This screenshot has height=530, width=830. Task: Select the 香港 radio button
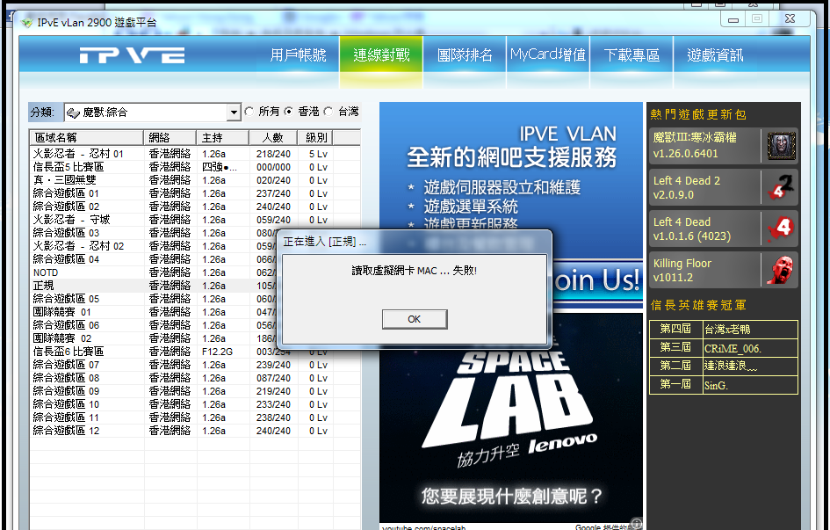(288, 112)
